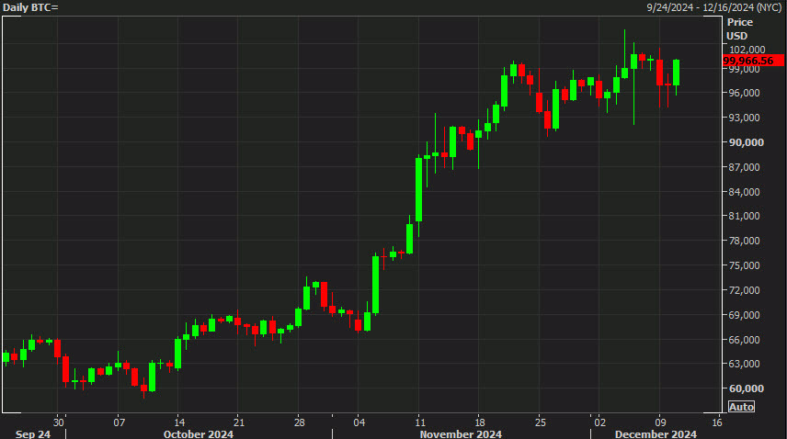Click the 9/24/2024 - 12/16/2024 (NYC) date range
Viewport: 787px width, 439px height.
point(714,7)
